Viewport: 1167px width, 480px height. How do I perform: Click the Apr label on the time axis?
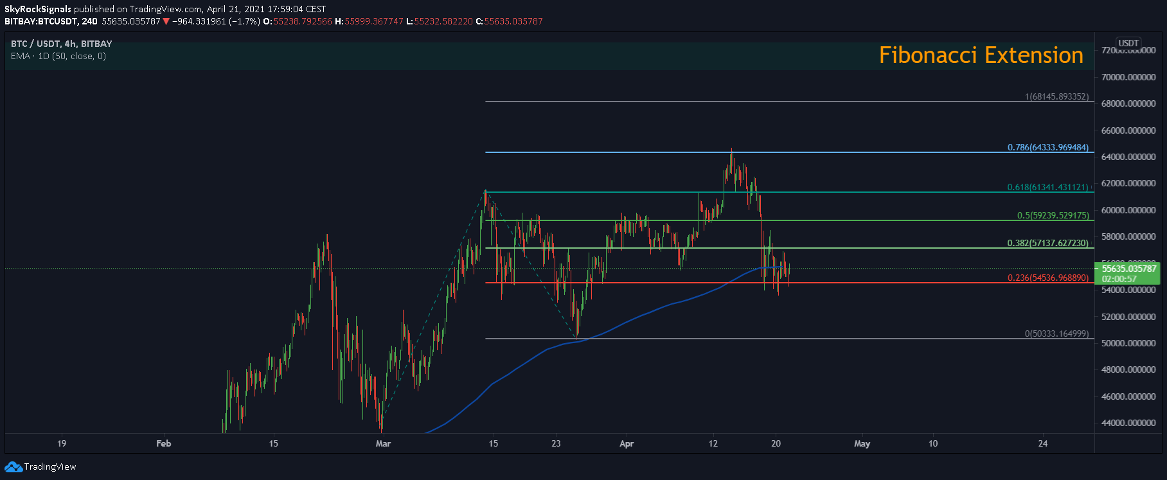pyautogui.click(x=627, y=443)
